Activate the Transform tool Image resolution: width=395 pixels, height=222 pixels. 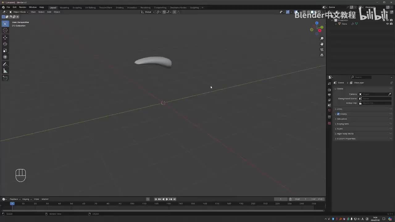tap(5, 57)
